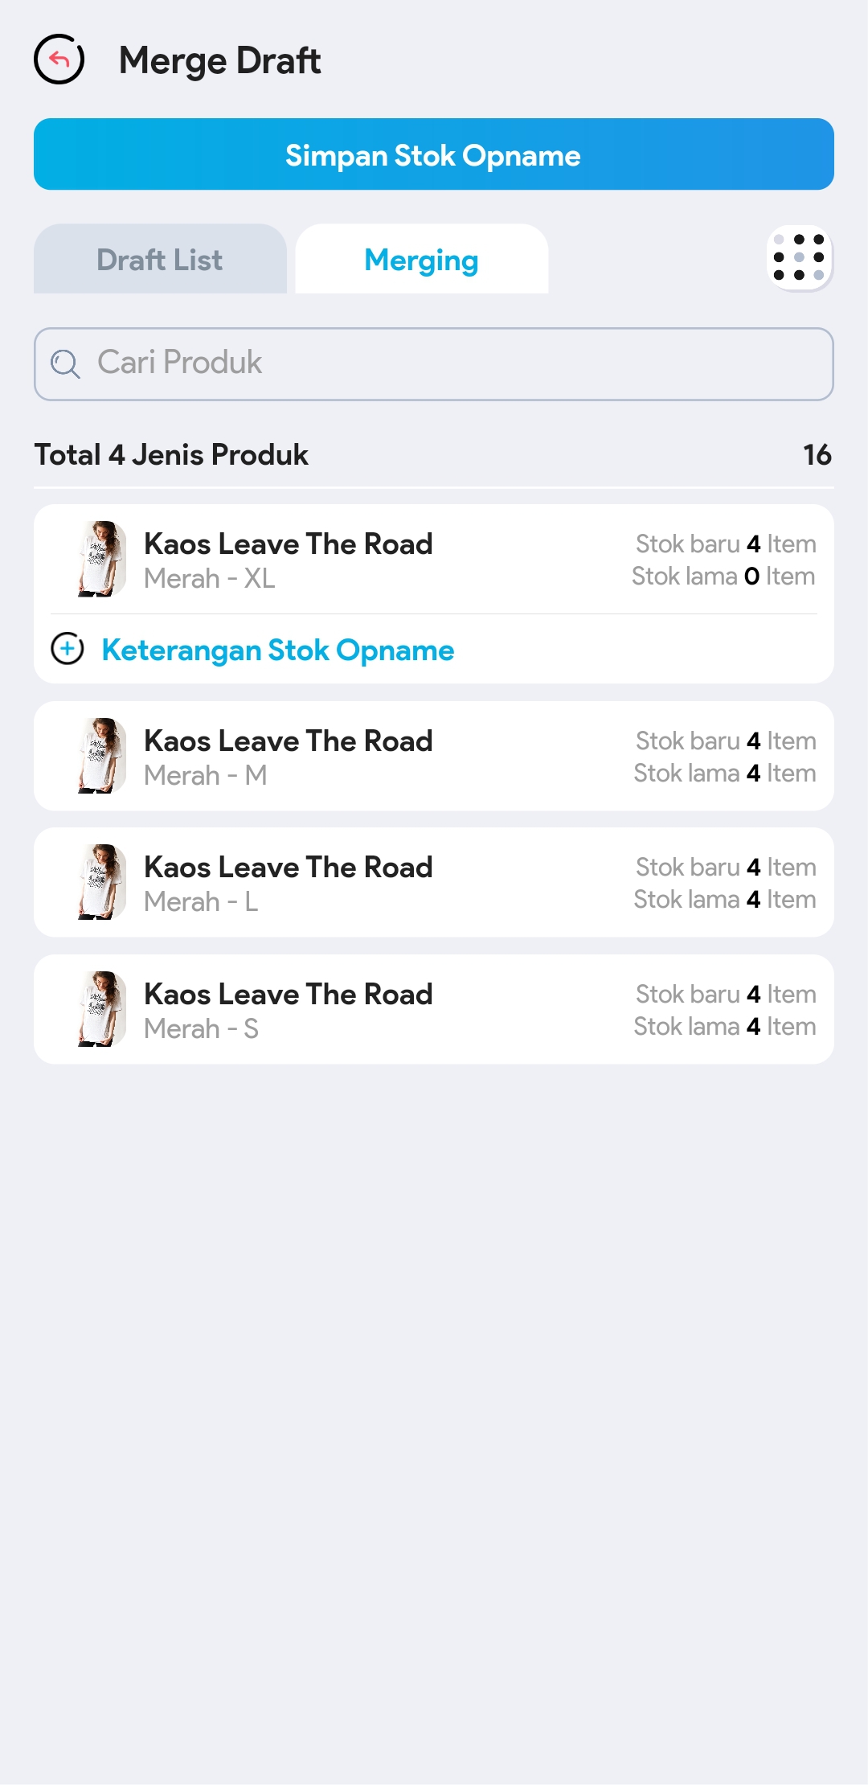Switch to the Draft List tab
This screenshot has height=1785, width=868.
click(x=160, y=260)
